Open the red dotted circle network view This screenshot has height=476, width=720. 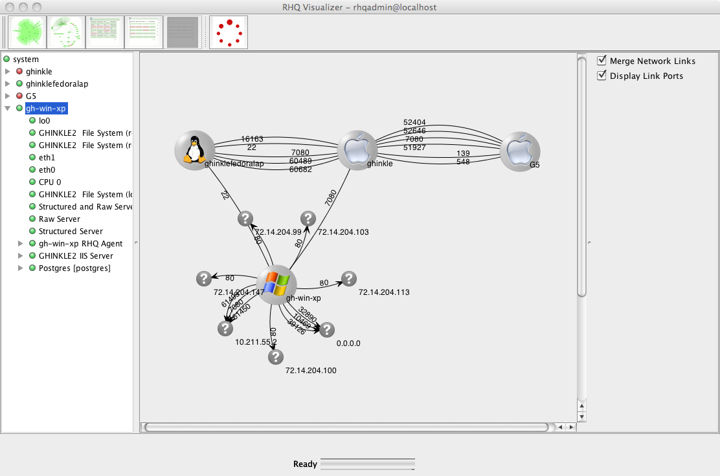229,32
